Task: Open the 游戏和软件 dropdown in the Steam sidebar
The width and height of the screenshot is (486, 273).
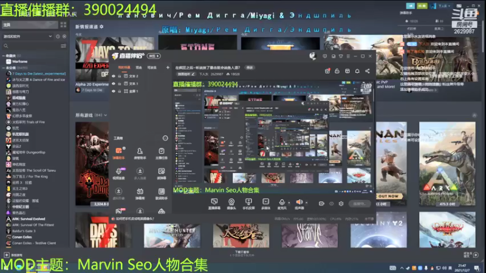Action: point(27,36)
